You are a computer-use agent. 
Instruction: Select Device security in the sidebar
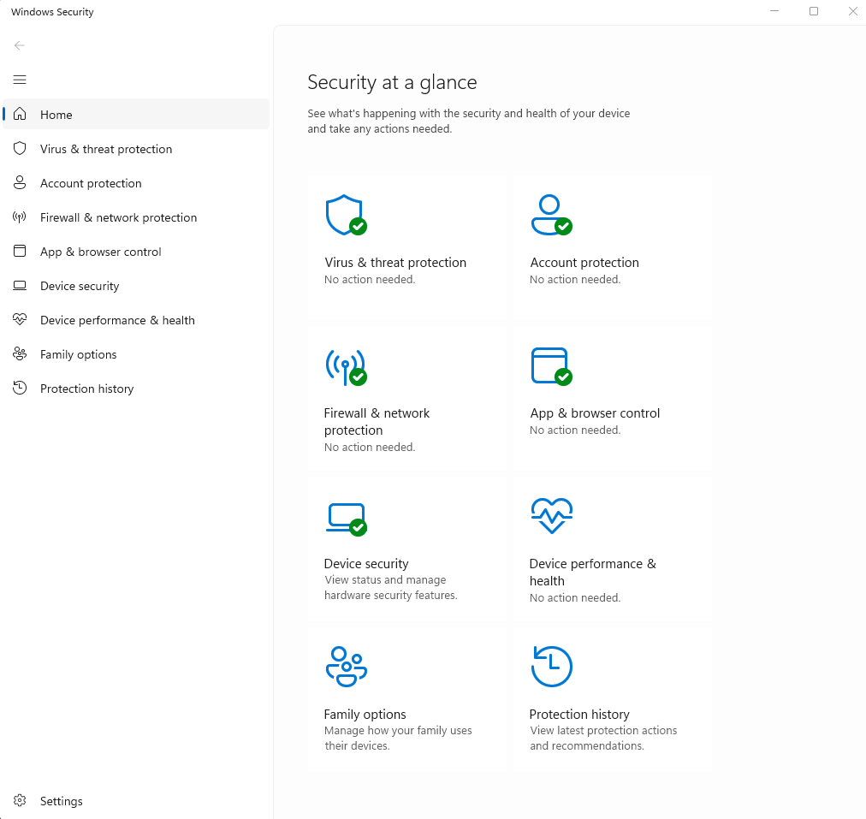(x=136, y=286)
